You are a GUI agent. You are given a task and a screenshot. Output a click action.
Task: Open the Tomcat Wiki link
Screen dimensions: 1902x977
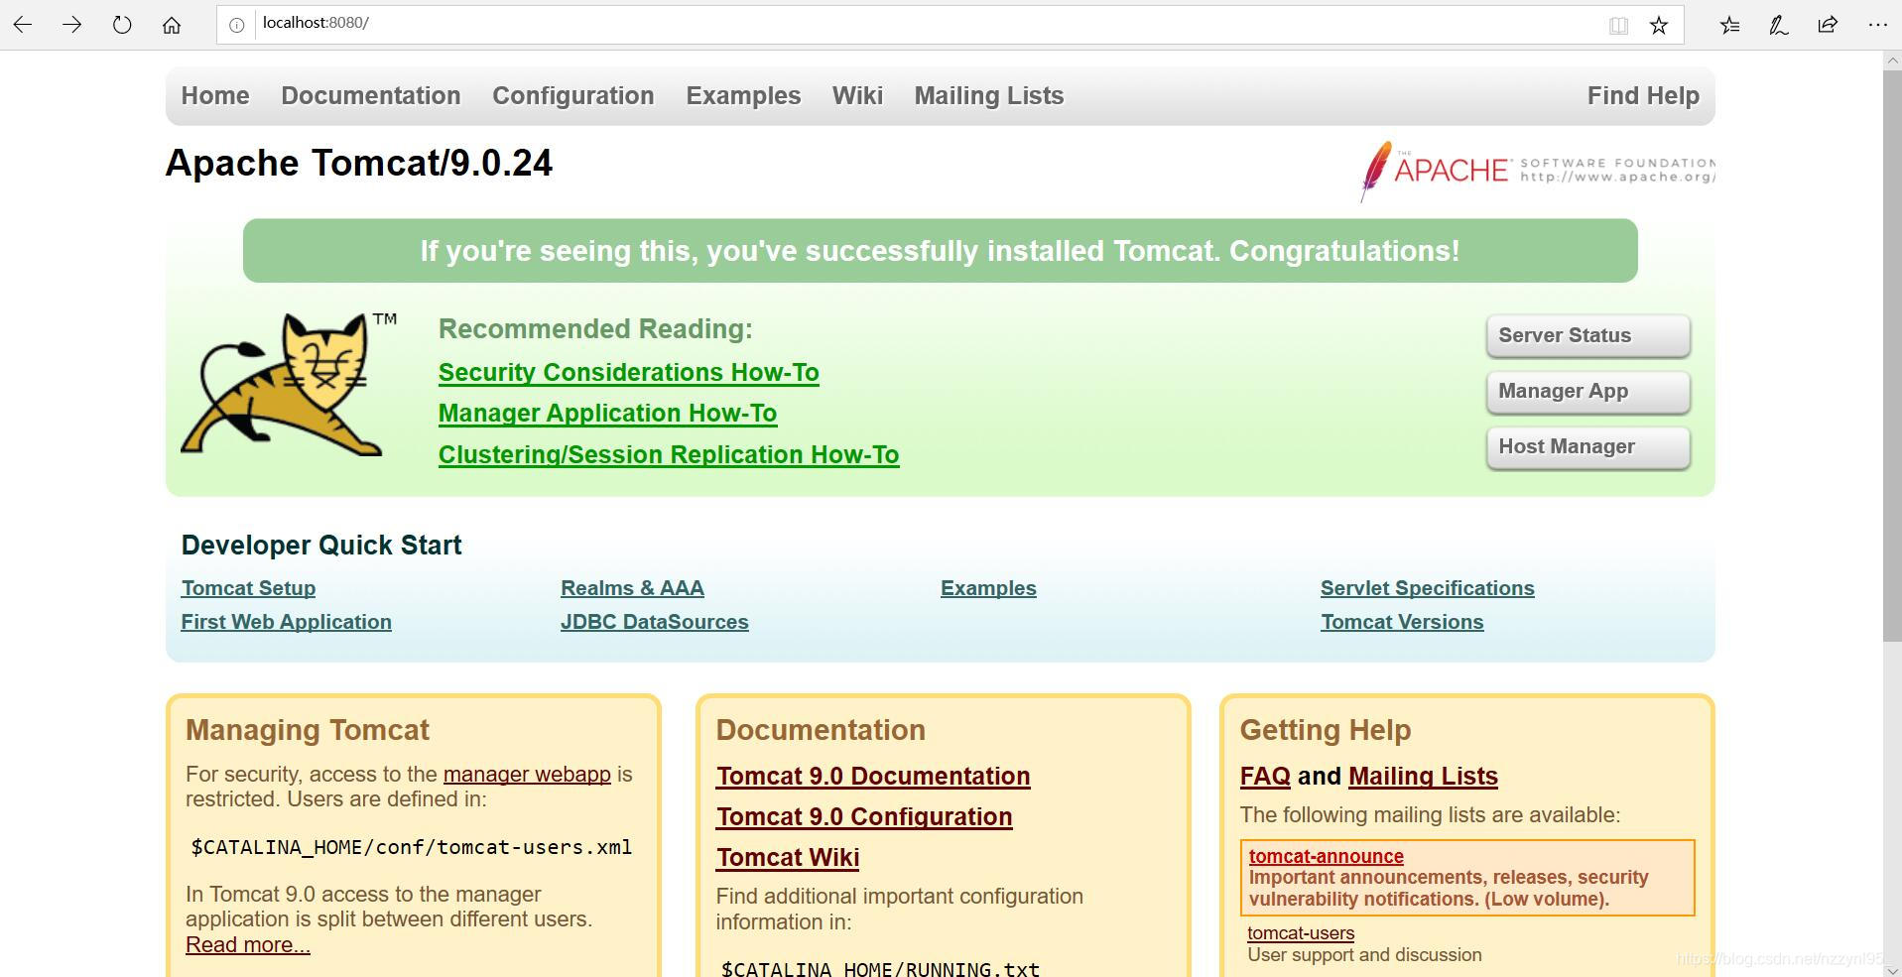pos(788,858)
